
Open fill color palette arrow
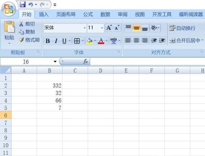(x=95, y=41)
